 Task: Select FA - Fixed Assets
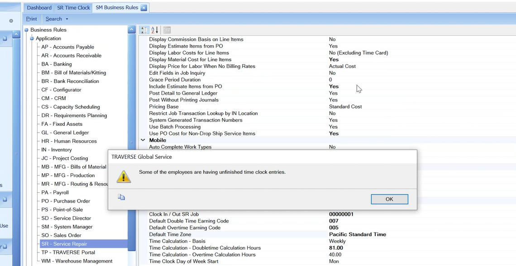coord(62,124)
